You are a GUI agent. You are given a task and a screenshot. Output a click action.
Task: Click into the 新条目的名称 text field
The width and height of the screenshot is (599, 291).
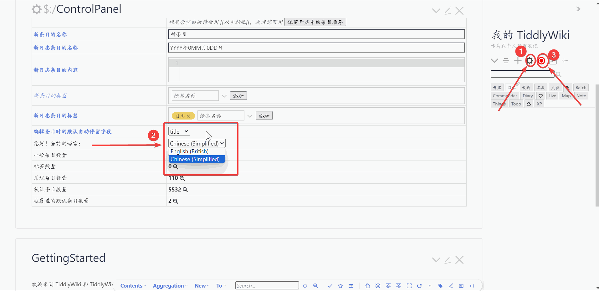coord(316,34)
